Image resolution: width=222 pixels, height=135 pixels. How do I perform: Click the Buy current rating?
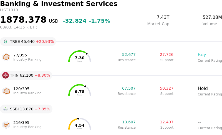point(202,55)
